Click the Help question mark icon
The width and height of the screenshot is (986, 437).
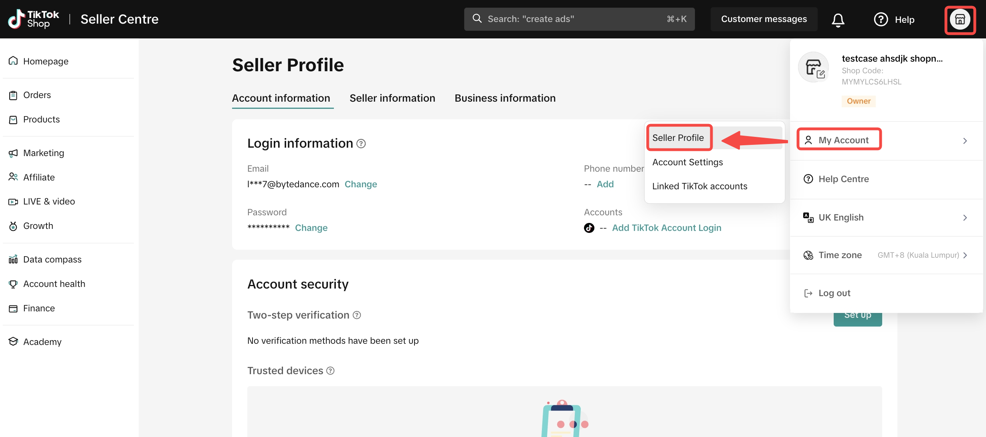pyautogui.click(x=881, y=19)
